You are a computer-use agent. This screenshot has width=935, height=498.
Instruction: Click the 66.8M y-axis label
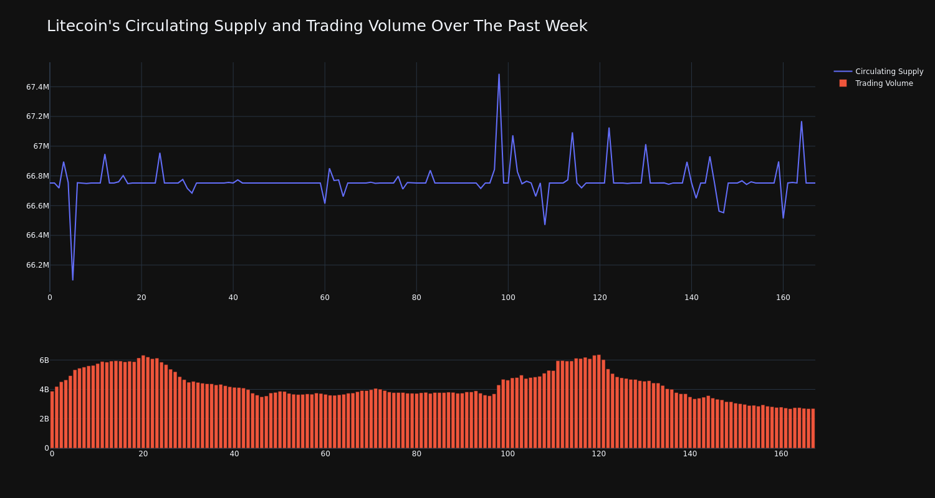click(x=37, y=176)
